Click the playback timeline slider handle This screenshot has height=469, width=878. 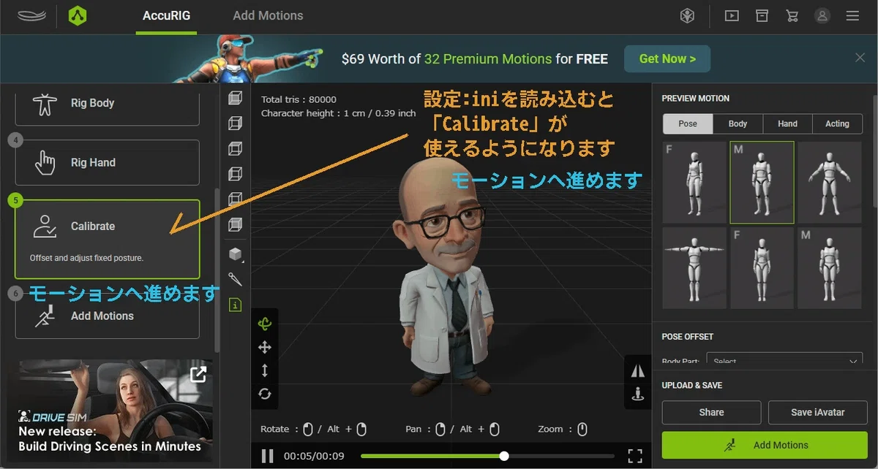click(x=504, y=456)
